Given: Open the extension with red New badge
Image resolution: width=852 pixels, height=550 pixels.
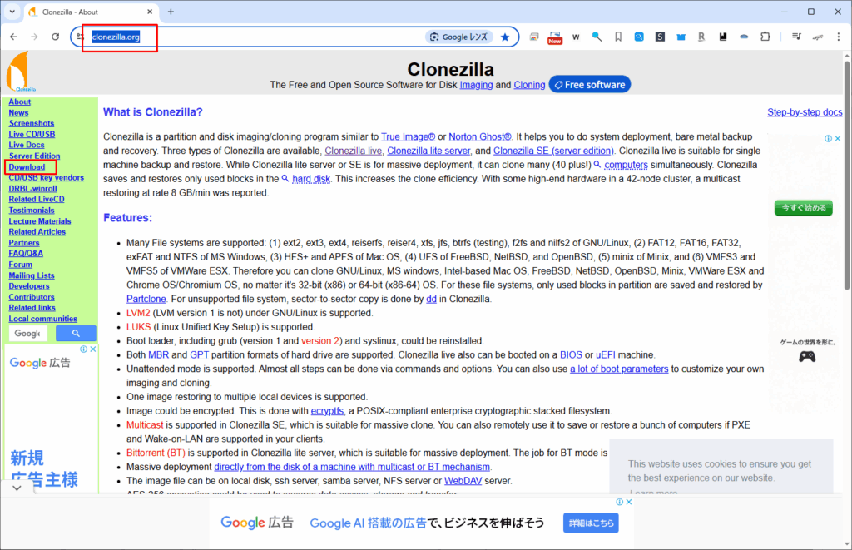Looking at the screenshot, I should (x=555, y=37).
